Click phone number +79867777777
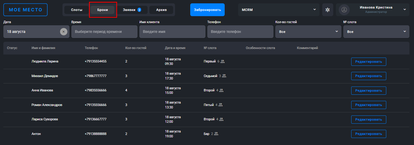Viewport: 414px width, 145px height. click(x=95, y=76)
